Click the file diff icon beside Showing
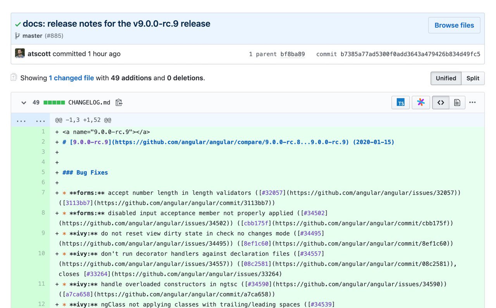This screenshot has height=308, width=496. click(x=14, y=77)
